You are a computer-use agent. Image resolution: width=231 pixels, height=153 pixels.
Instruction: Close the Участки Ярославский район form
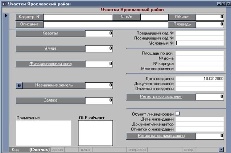(x=228, y=4)
